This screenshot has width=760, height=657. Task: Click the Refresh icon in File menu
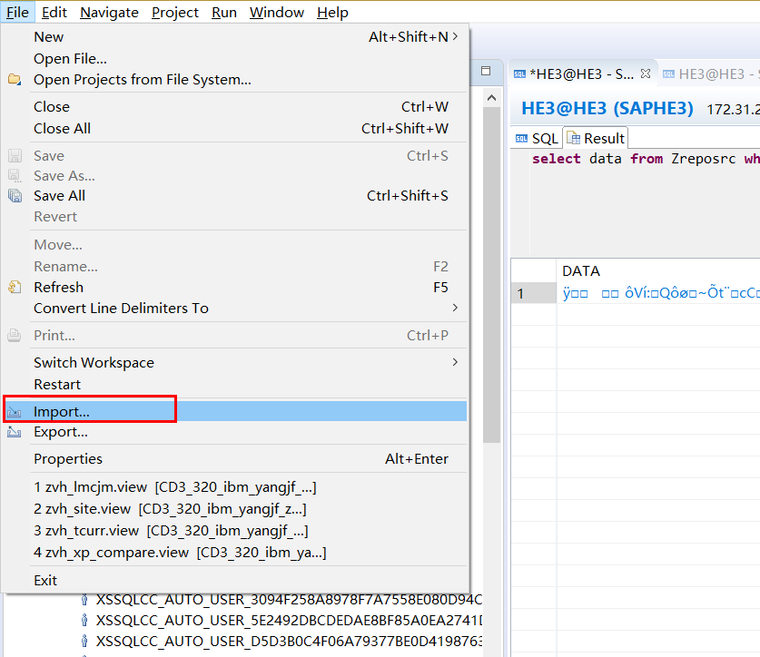(15, 288)
